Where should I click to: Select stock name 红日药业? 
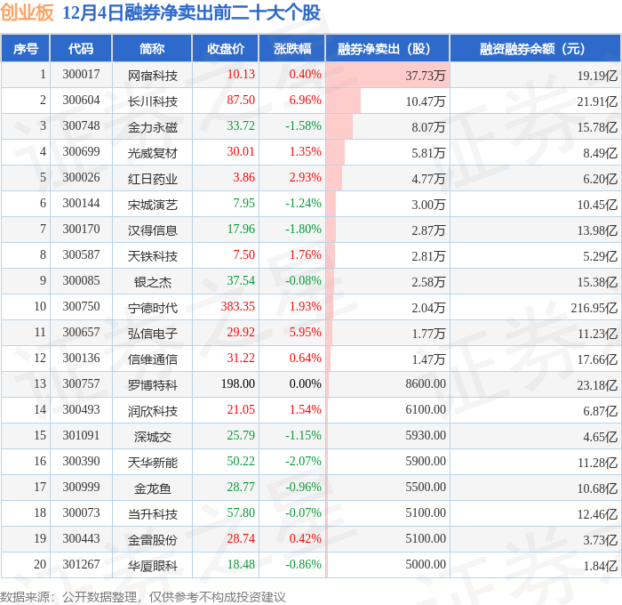[x=152, y=179]
